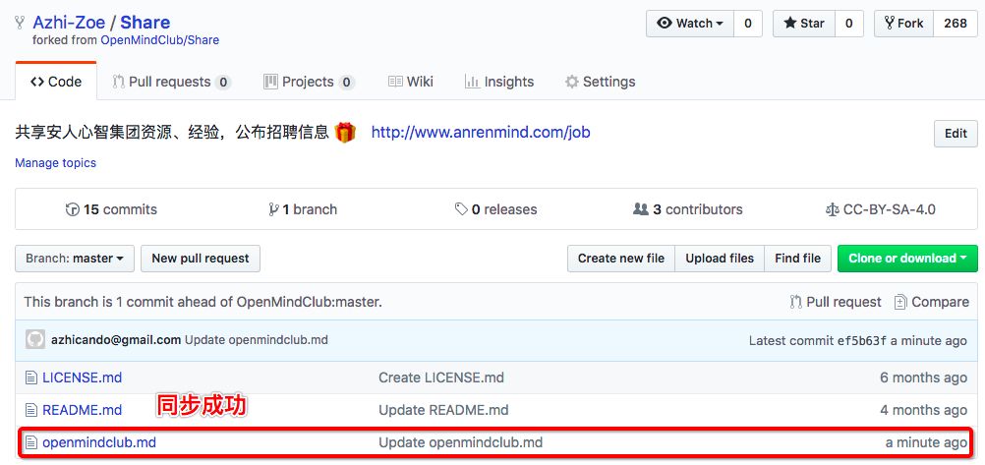Open the CC-BY-SA-4.0 license link
Screen dimensions: 985x465
pos(880,209)
